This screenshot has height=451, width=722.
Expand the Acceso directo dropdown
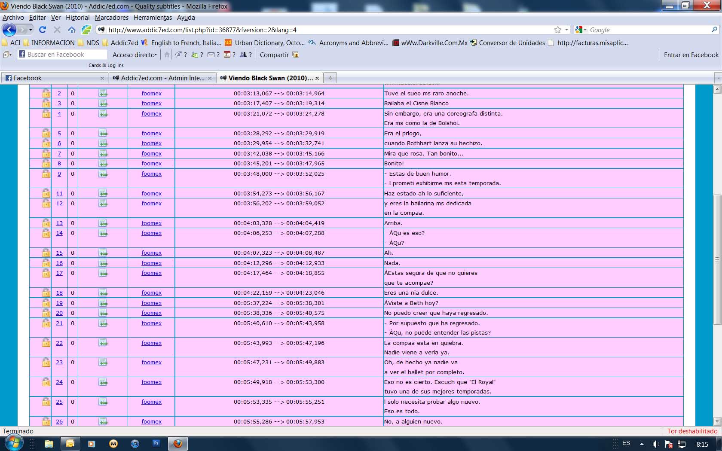[135, 55]
